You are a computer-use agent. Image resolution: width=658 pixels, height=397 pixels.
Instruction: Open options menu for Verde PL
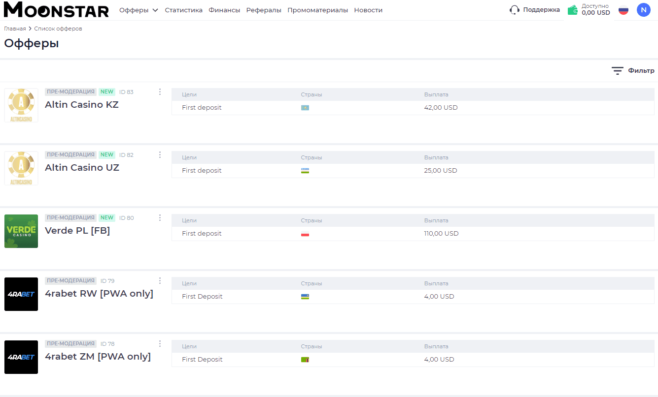pyautogui.click(x=160, y=218)
